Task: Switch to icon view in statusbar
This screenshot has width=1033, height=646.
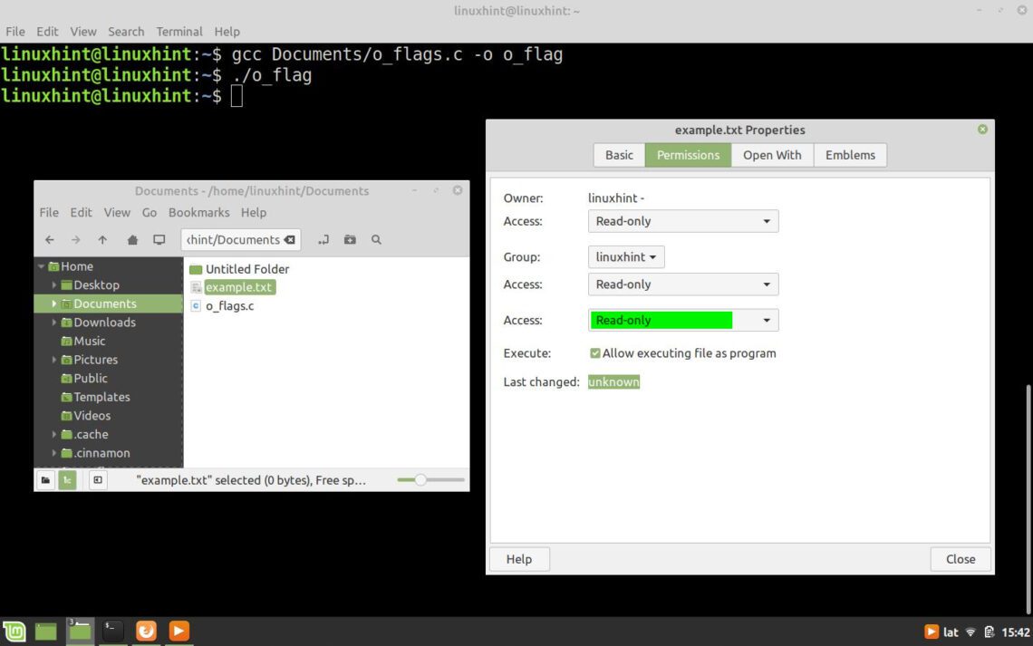Action: 45,480
